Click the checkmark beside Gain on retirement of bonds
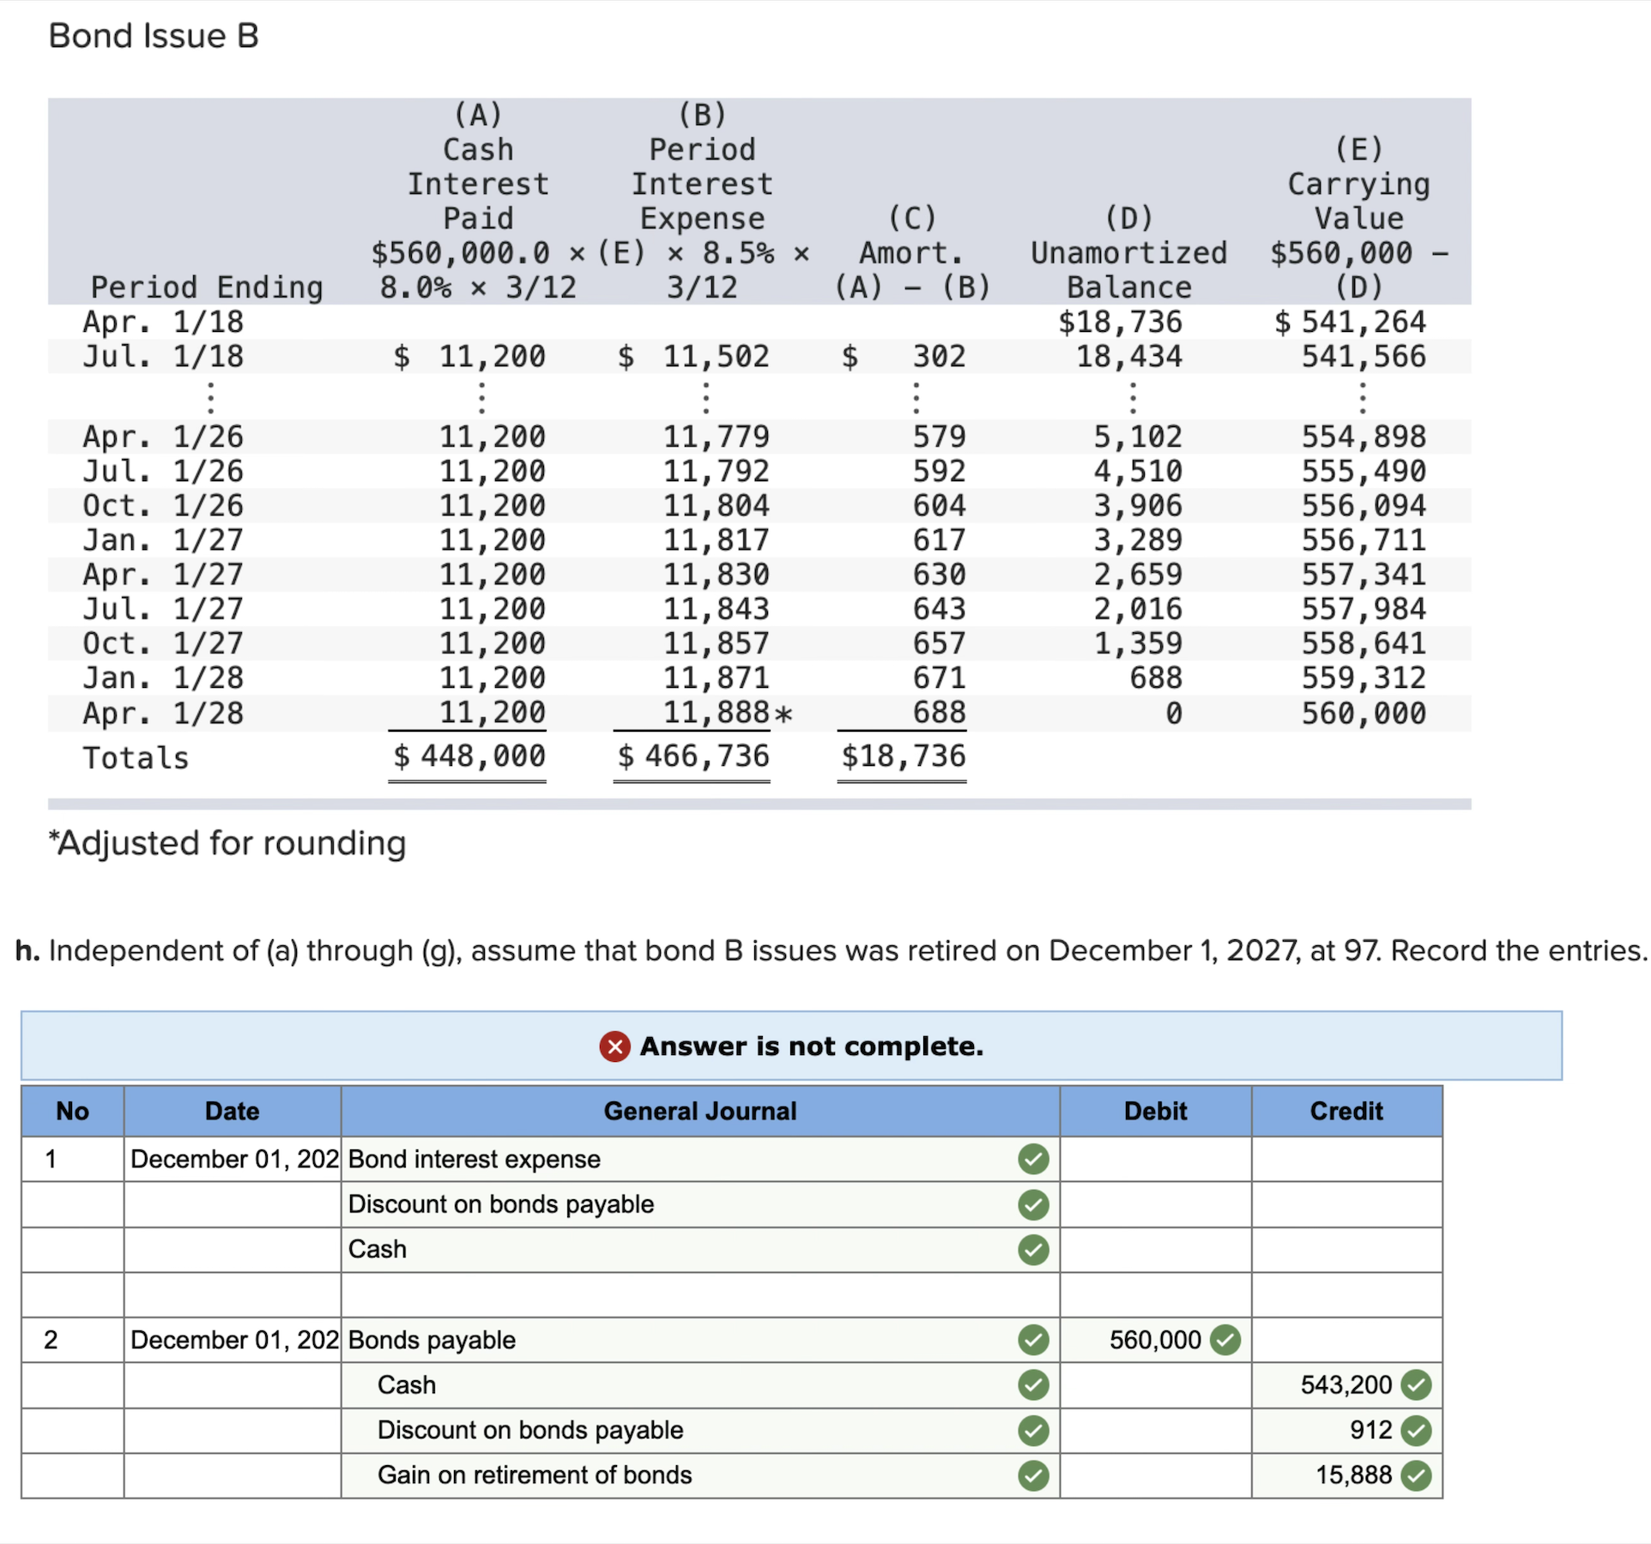 pos(1033,1475)
